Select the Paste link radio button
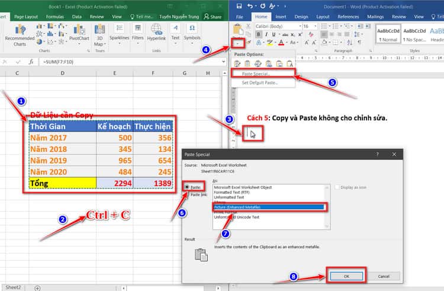 pyautogui.click(x=186, y=194)
